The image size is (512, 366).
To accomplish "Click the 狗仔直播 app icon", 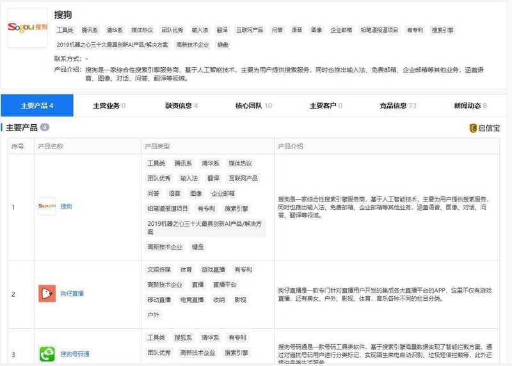I will click(47, 294).
